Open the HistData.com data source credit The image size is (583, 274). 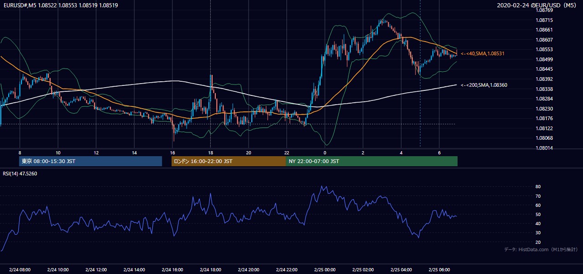(541, 249)
